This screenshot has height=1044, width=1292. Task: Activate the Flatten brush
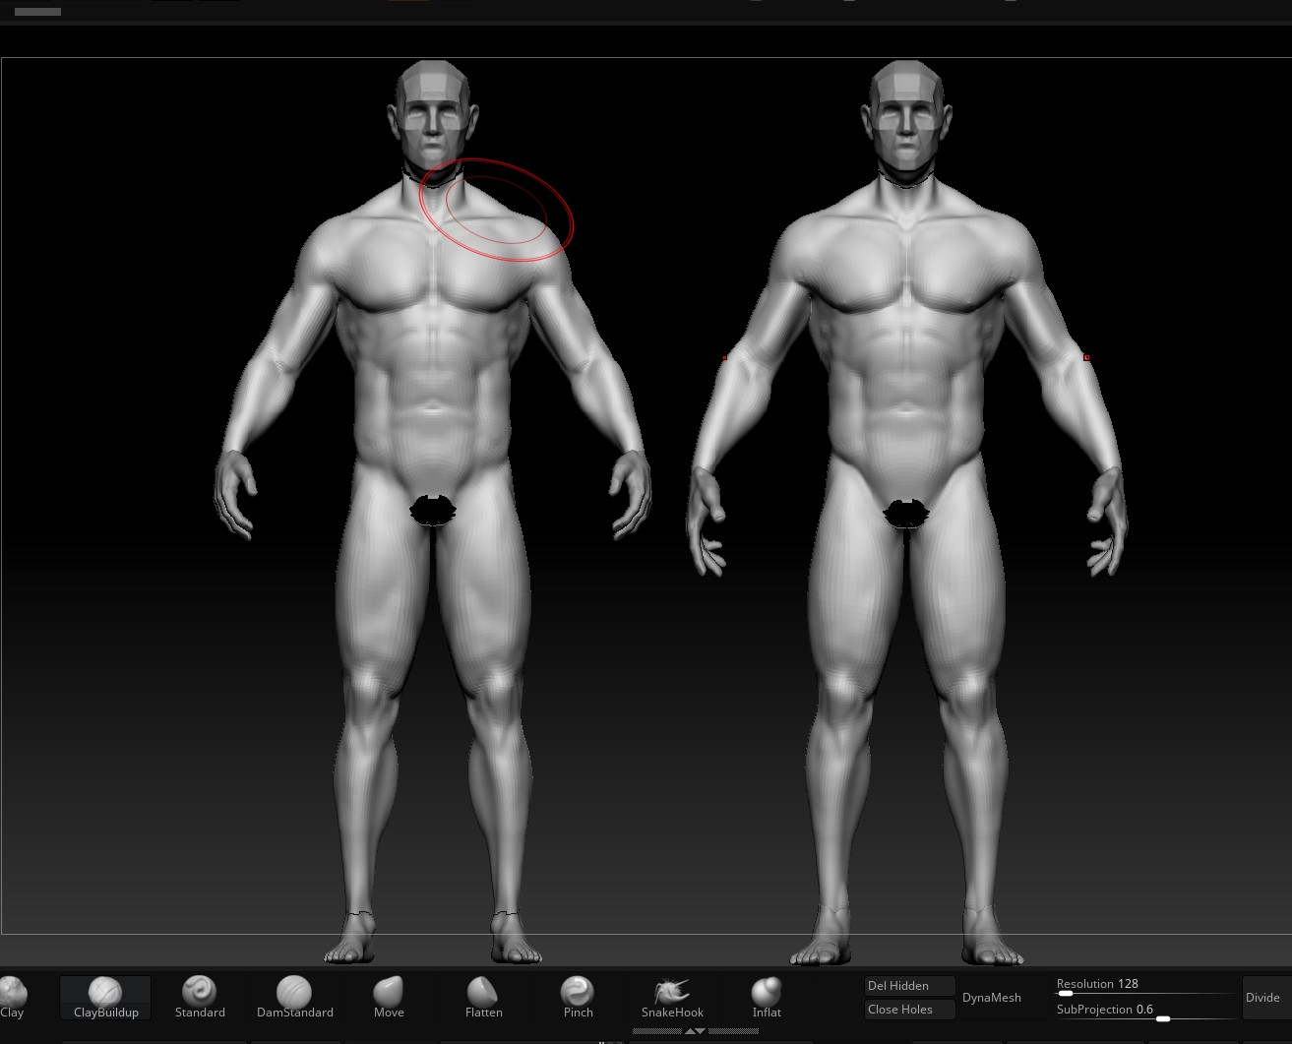point(483,996)
